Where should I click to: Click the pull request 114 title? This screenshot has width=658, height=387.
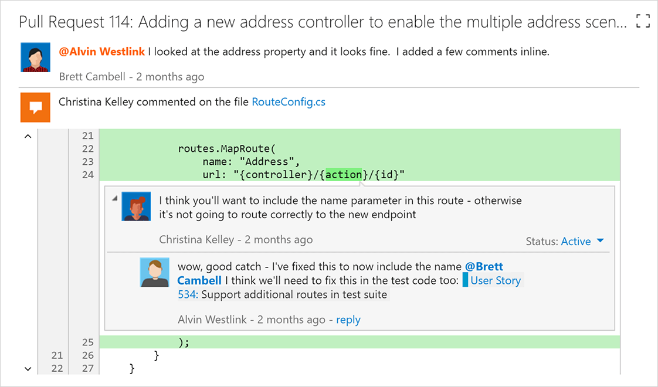[x=323, y=22]
